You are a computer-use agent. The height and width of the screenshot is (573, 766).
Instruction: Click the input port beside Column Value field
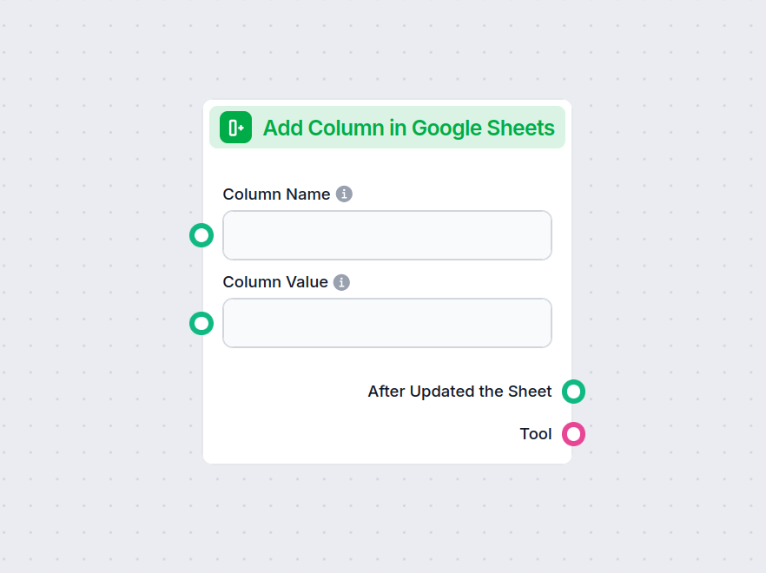(201, 323)
